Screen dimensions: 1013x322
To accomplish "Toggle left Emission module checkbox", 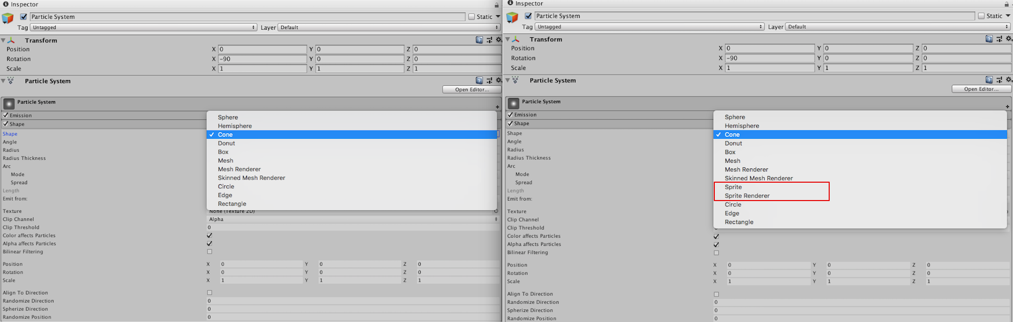I will pos(6,115).
